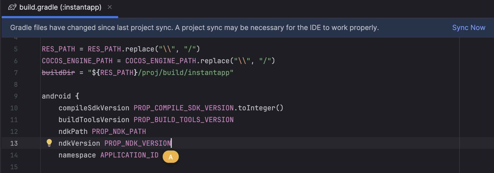Click the orange A annotation badge
This screenshot has width=494, height=173.
171,157
